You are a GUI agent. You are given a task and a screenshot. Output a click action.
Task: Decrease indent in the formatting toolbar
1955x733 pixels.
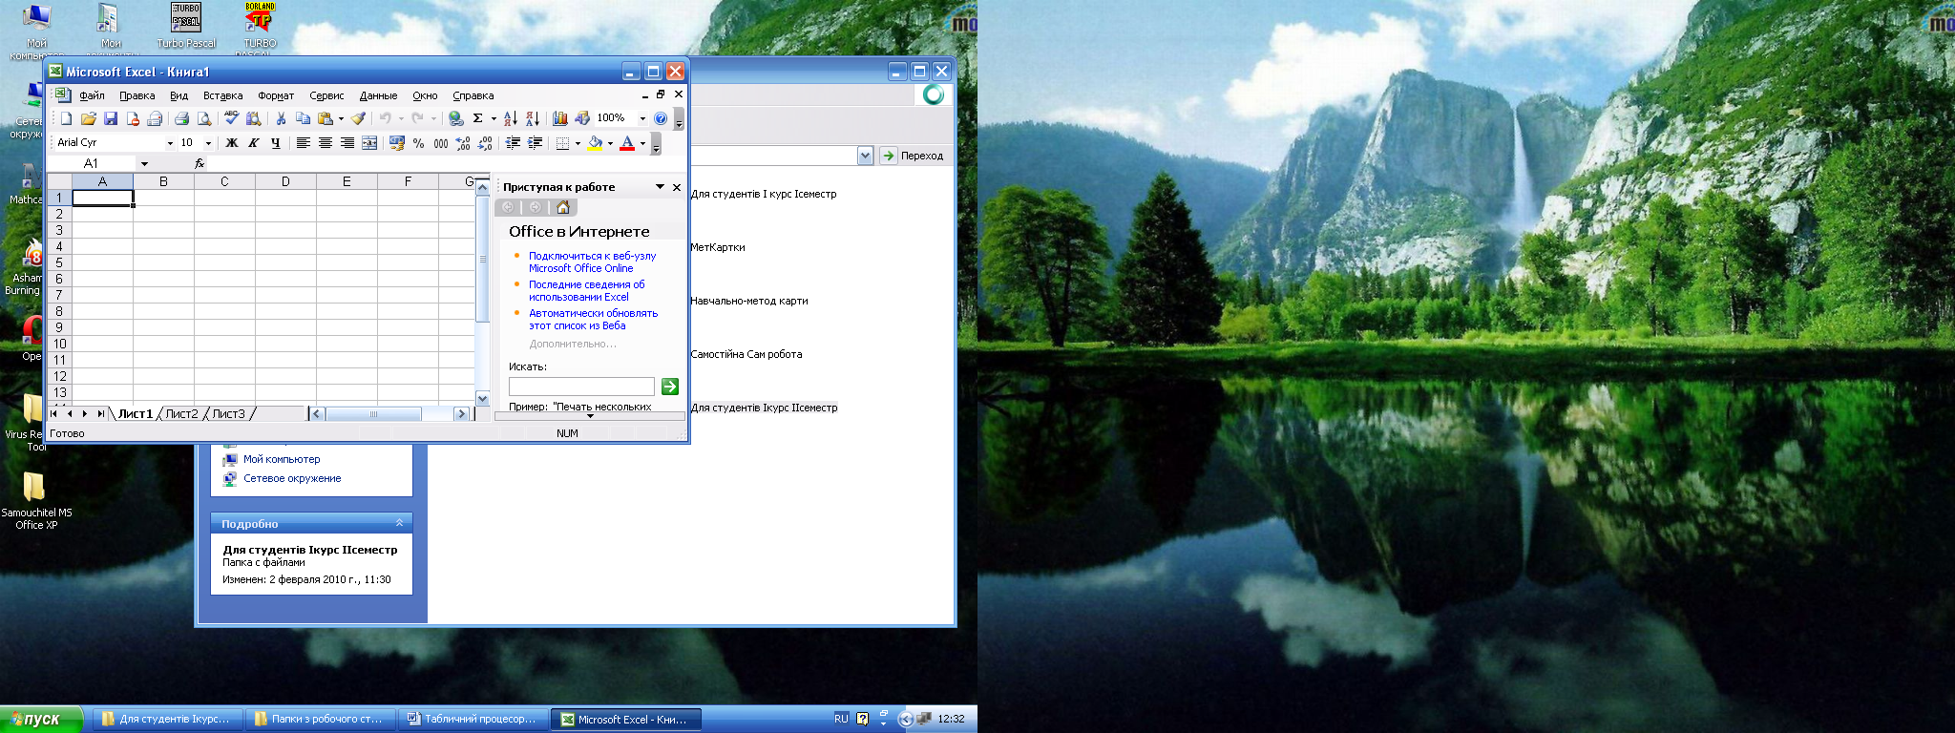pos(513,143)
